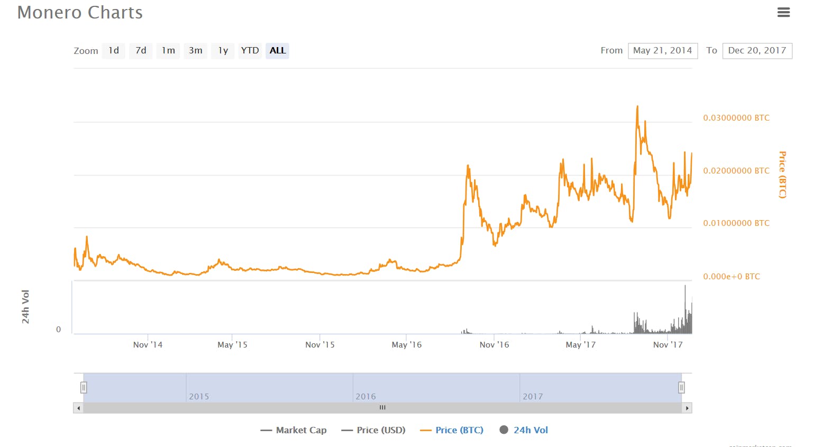Click the left range selector handle
Screen dimensions: 813x447
(84, 387)
